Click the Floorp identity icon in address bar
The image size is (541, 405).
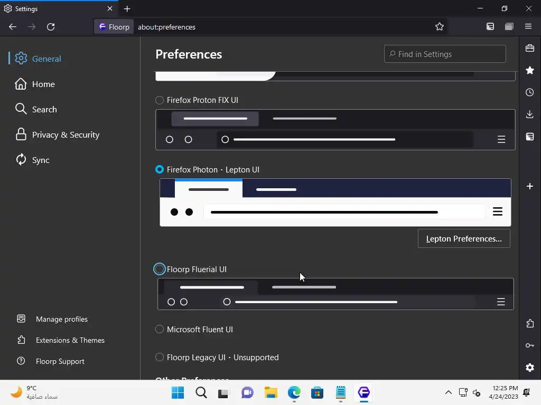click(x=114, y=27)
